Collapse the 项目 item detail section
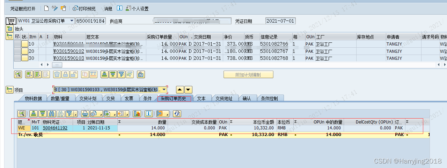Image resolution: width=447 pixels, height=168 pixels. point(9,90)
